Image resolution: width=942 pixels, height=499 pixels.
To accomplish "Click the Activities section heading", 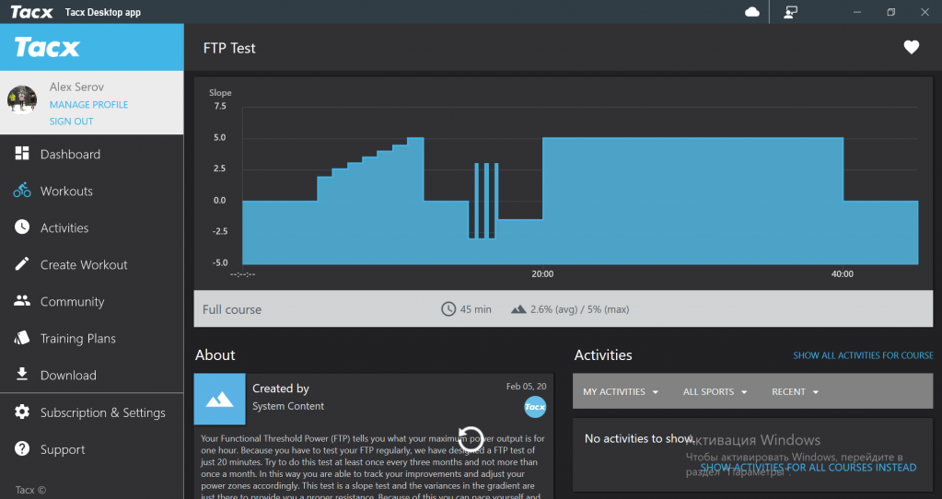I will click(x=603, y=354).
